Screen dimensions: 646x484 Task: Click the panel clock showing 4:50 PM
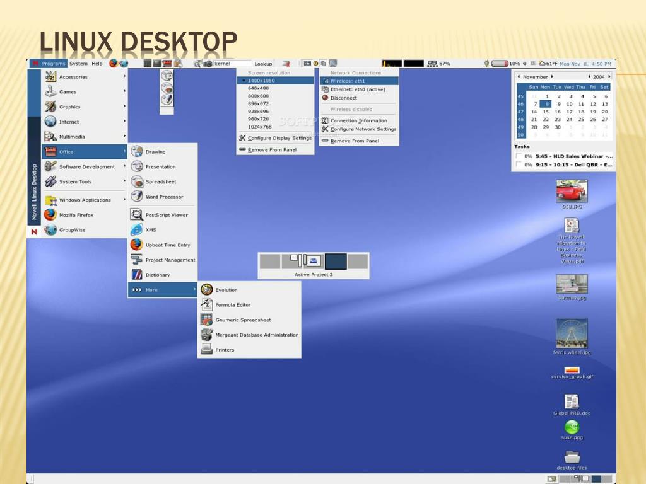pos(585,64)
